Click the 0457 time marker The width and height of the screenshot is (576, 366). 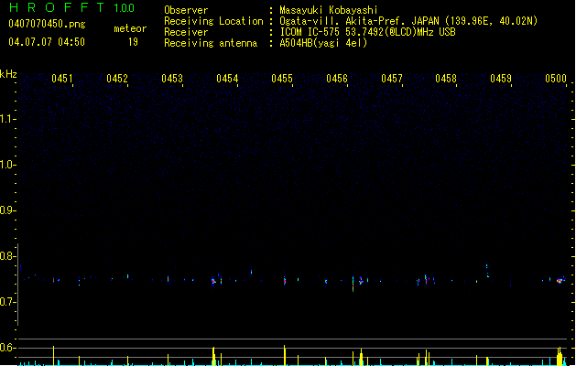click(x=392, y=79)
